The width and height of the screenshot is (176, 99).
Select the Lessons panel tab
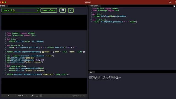2,6
